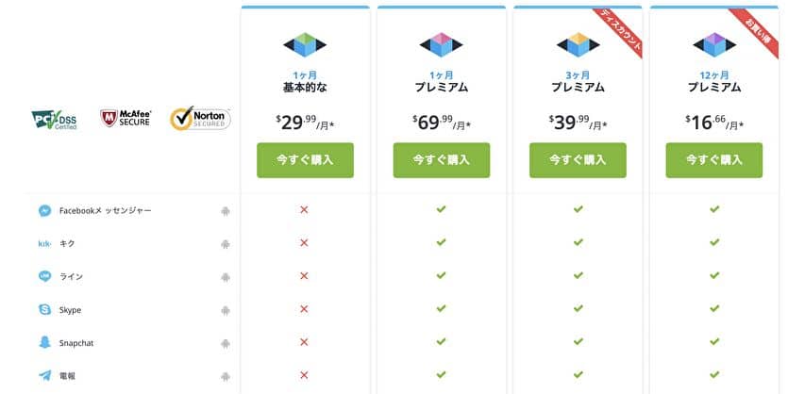Click the 3-month premium plan cube logo
The width and height of the screenshot is (788, 394).
pyautogui.click(x=578, y=44)
